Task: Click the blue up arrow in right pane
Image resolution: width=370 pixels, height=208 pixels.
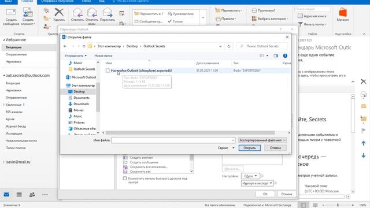Action: tap(364, 143)
